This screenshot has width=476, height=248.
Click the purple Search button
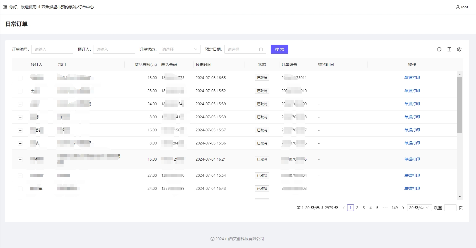[279, 49]
